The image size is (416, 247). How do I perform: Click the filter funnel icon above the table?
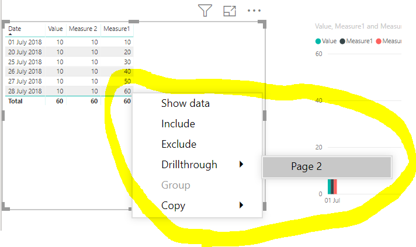click(205, 11)
